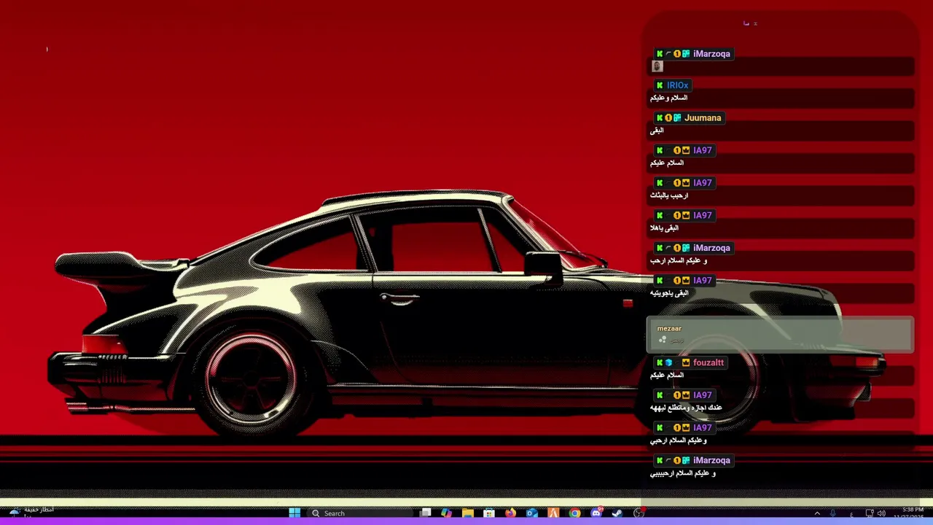Viewport: 933px width, 525px height.
Task: Select the message "البقى ياهلا"
Action: coord(665,228)
